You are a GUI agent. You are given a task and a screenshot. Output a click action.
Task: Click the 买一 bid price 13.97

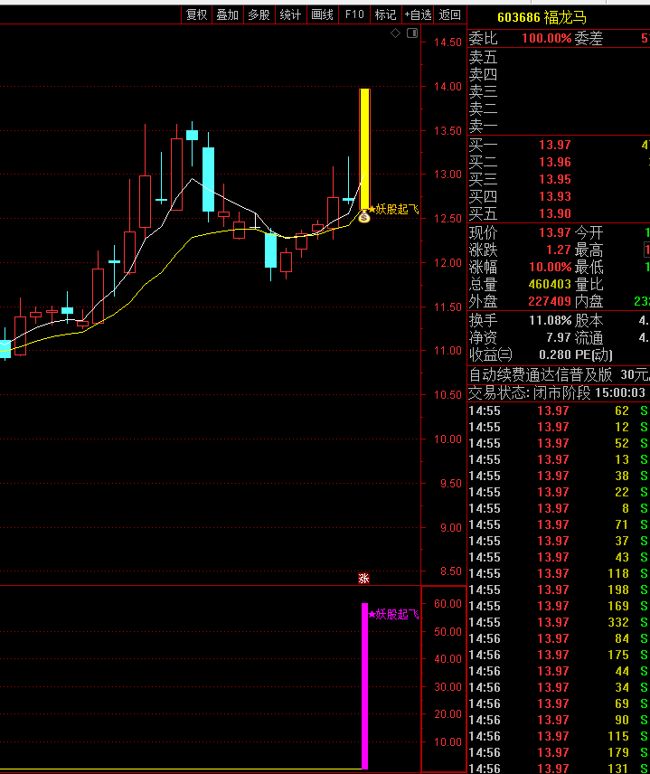coord(554,146)
